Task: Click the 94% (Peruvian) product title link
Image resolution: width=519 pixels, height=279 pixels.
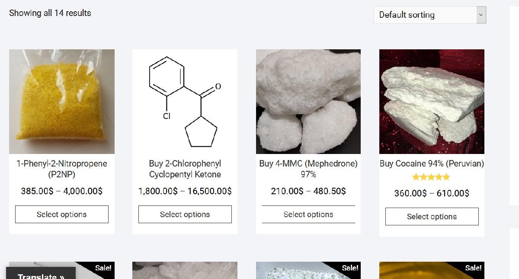Action: [x=432, y=164]
